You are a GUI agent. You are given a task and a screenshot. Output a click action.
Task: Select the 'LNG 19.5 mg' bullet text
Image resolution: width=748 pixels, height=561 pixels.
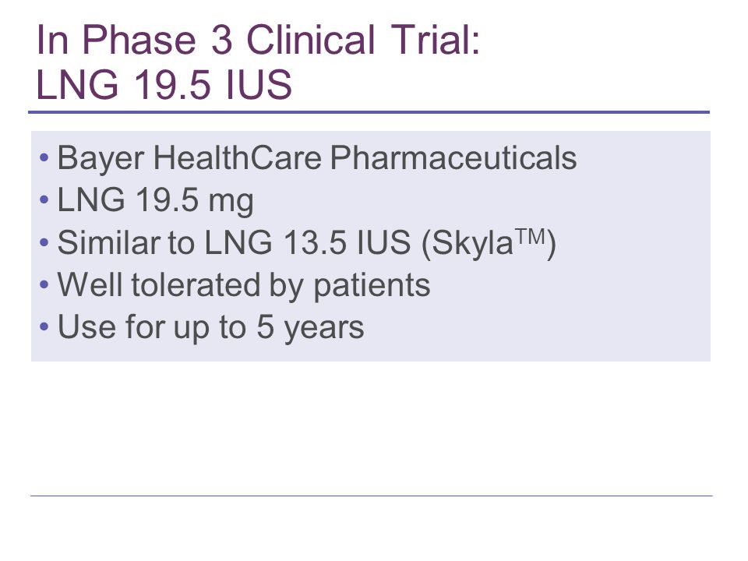(156, 200)
